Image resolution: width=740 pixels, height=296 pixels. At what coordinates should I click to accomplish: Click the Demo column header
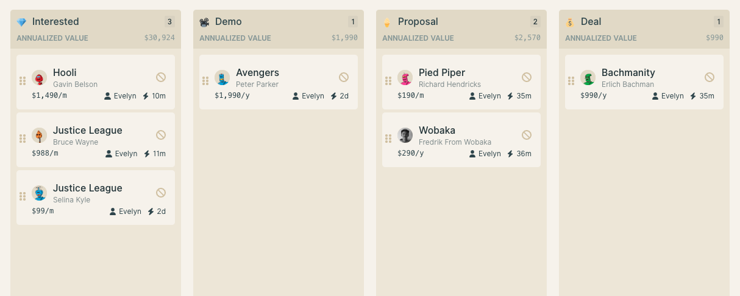[x=229, y=22]
